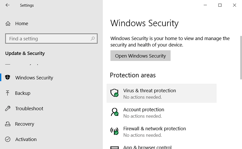
Task: Click the Virus & threat protection shield icon
Action: click(114, 93)
